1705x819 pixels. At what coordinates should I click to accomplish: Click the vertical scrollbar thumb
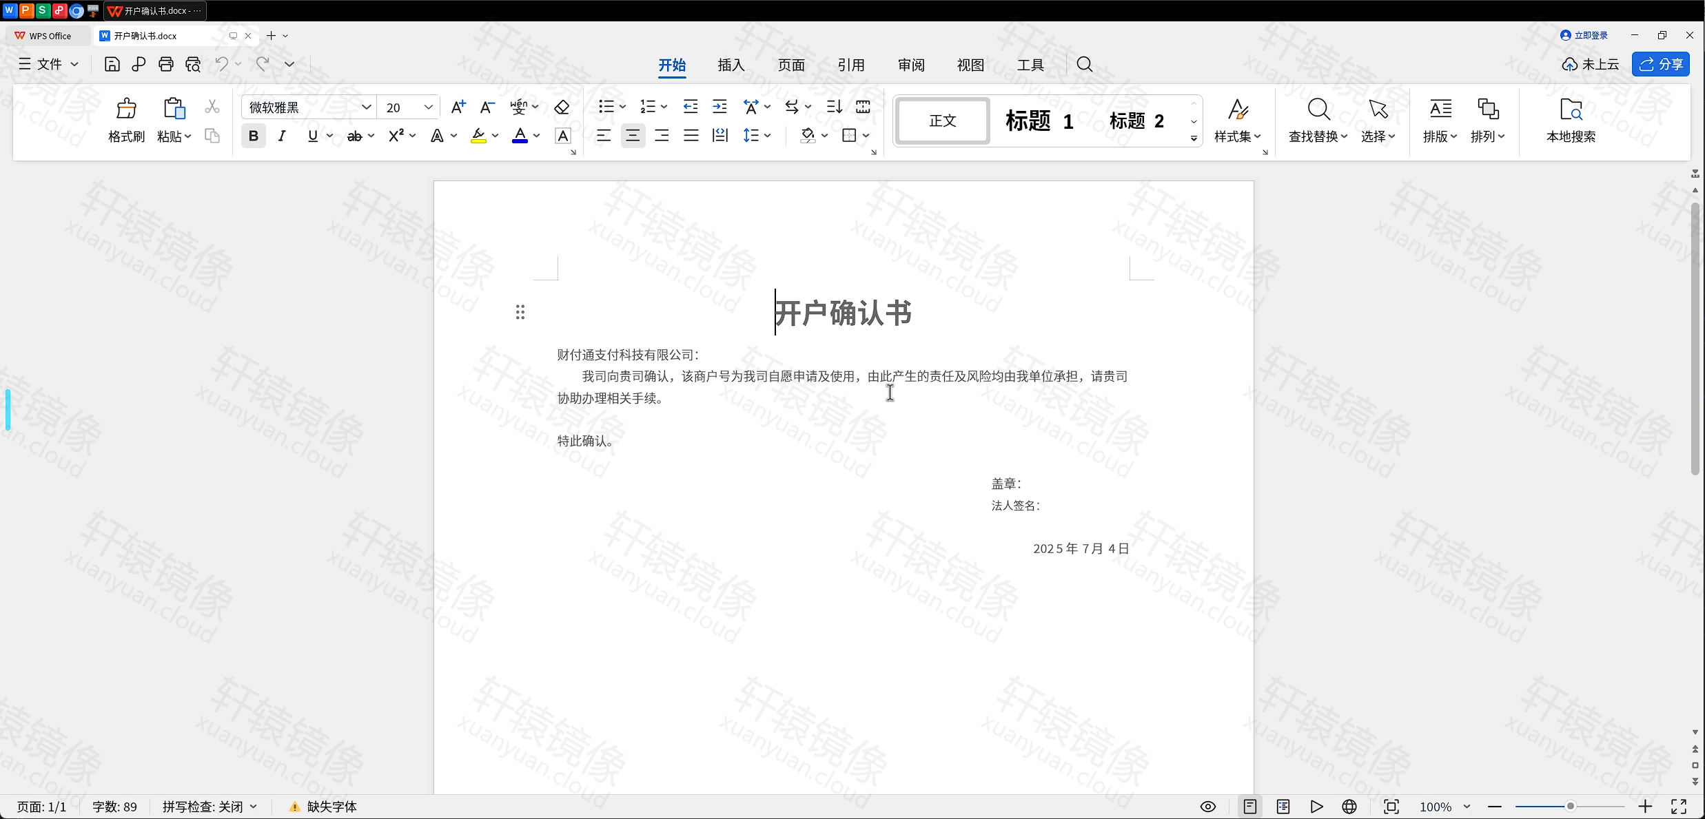tap(1695, 339)
